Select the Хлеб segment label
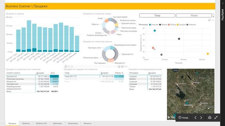Viewport: 225px width, 126px height. tap(100, 19)
